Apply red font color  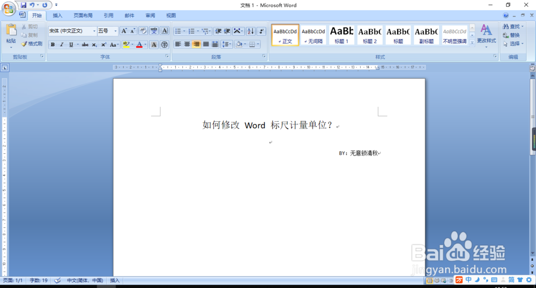coord(139,45)
